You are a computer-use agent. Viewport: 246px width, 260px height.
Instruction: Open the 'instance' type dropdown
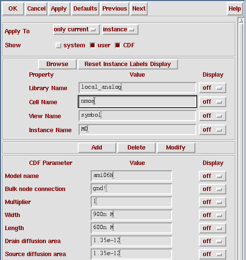point(120,29)
